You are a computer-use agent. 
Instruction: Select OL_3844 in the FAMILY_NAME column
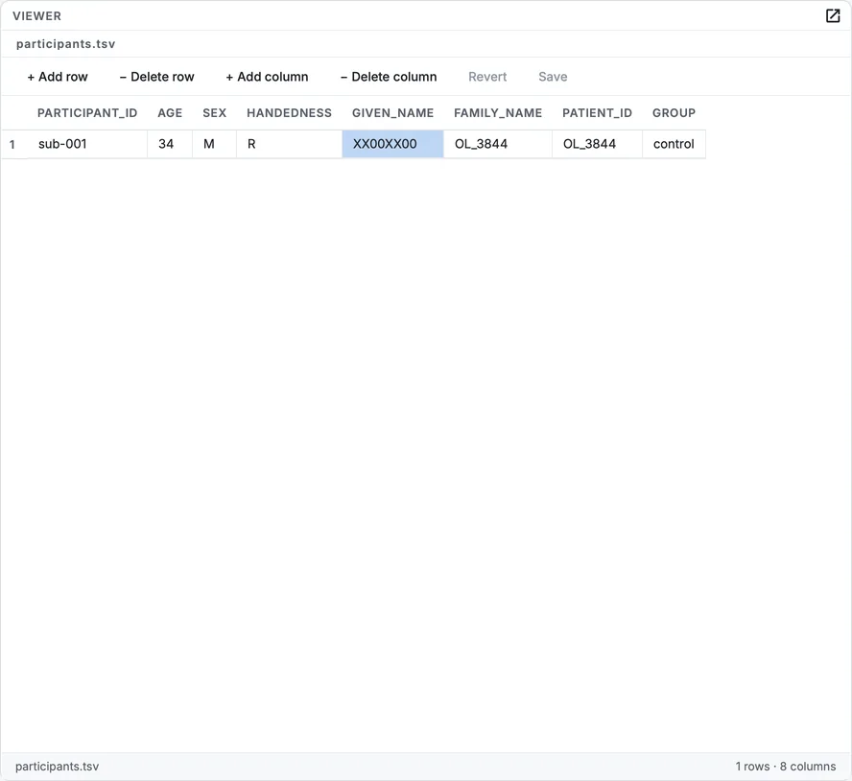(498, 144)
